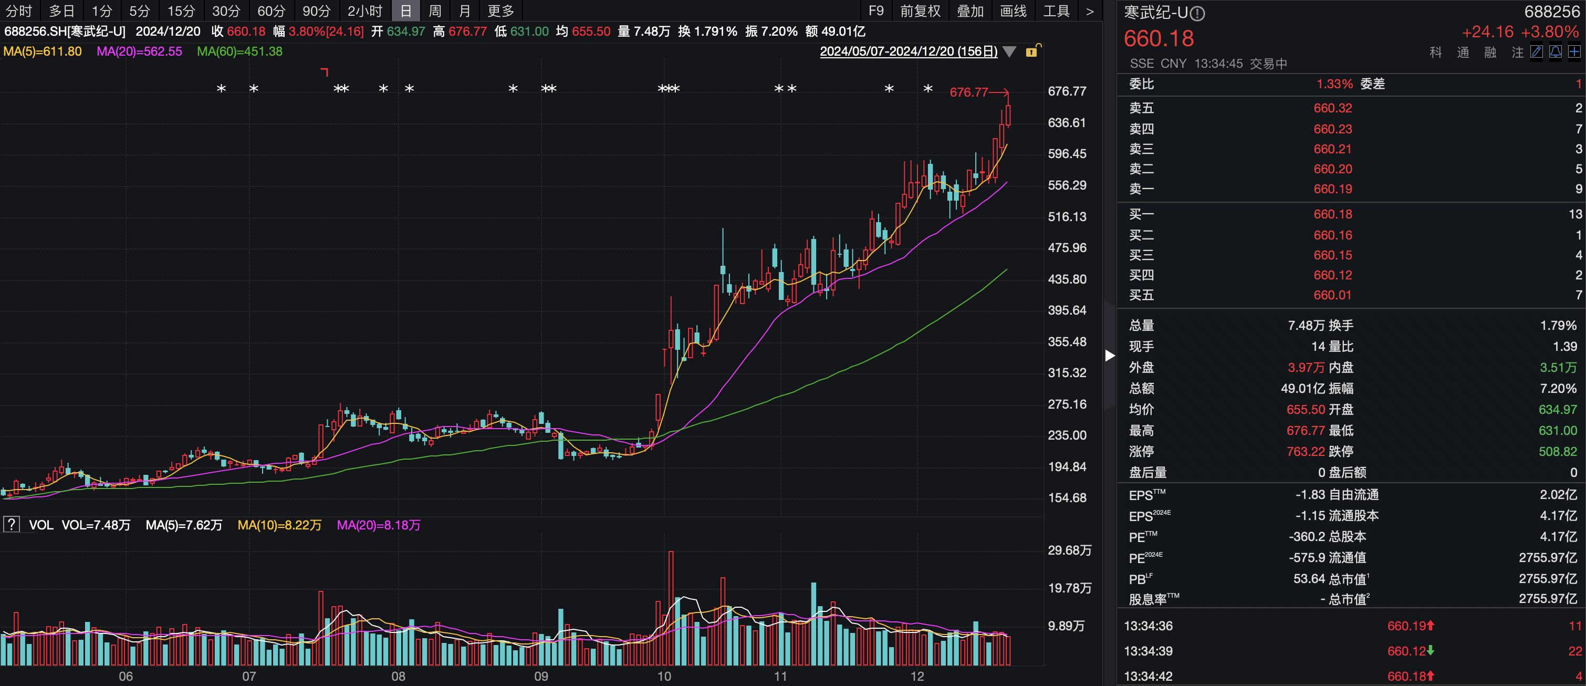Open the F9 deep data button

(875, 11)
